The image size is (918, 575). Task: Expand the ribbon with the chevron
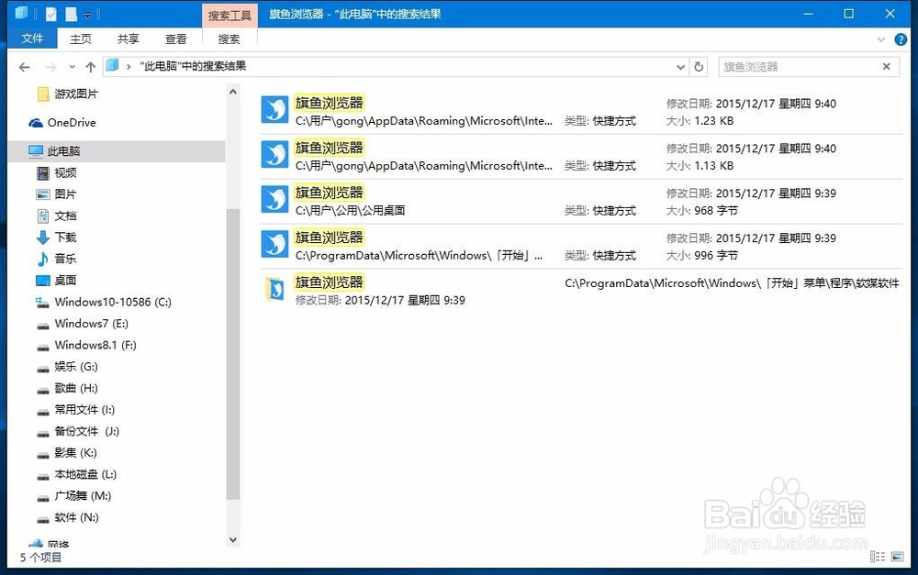coord(880,39)
